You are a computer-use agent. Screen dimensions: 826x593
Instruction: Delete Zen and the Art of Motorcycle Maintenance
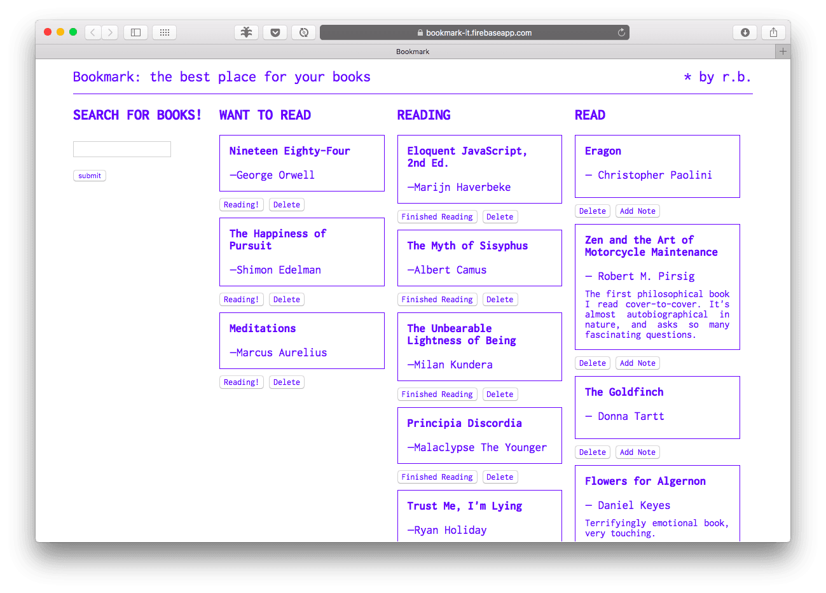[x=593, y=363]
